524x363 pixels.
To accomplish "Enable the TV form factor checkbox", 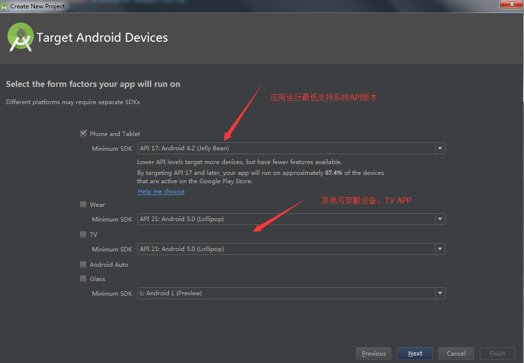I will tap(83, 234).
